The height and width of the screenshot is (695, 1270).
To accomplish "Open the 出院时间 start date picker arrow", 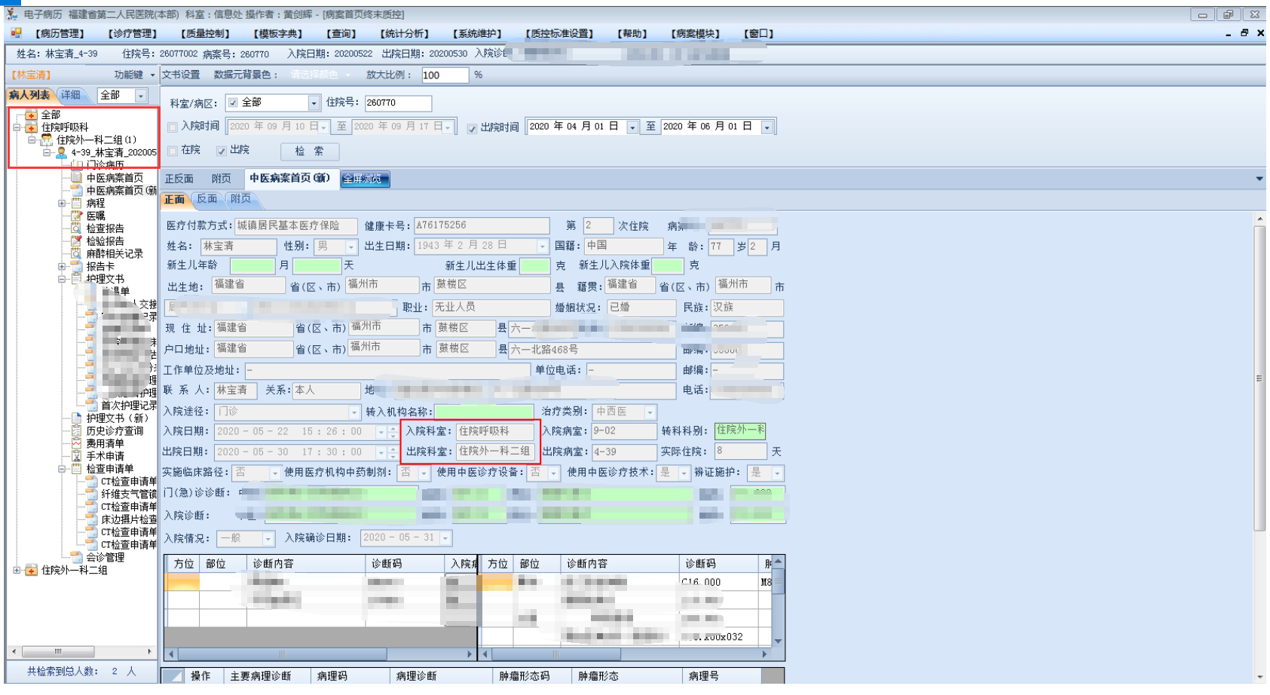I will tap(632, 127).
